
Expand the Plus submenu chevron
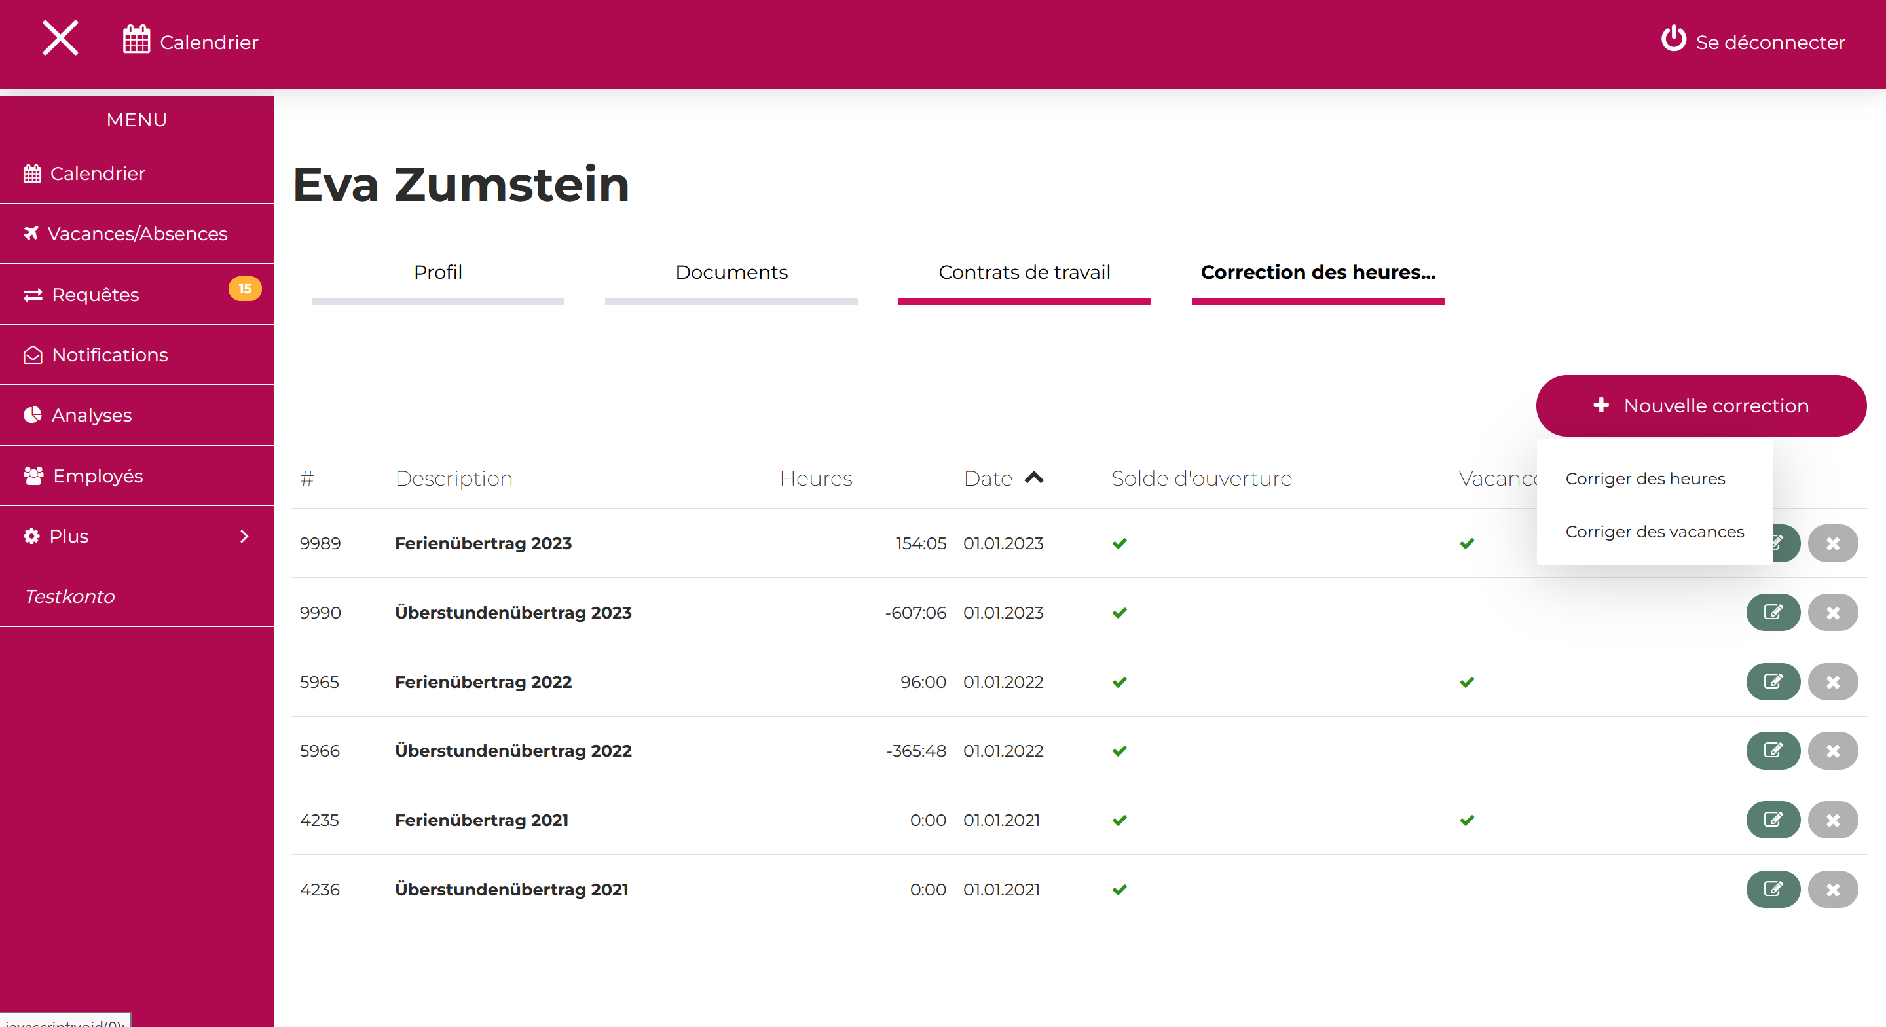point(244,536)
